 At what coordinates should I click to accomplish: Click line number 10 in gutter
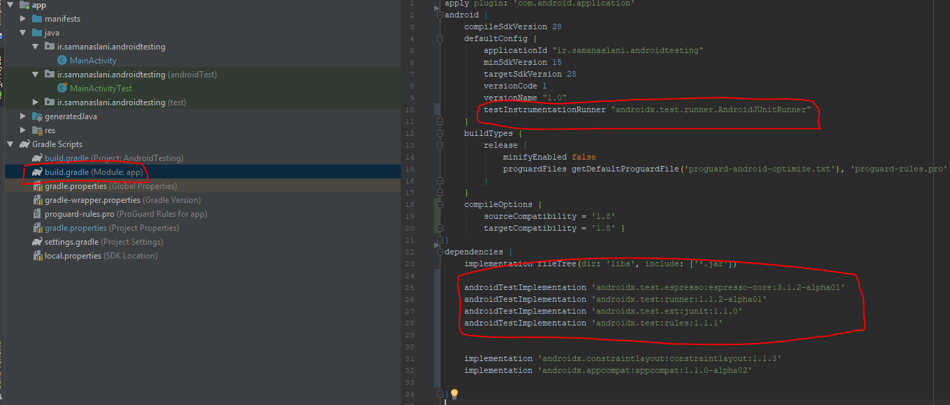click(x=409, y=109)
